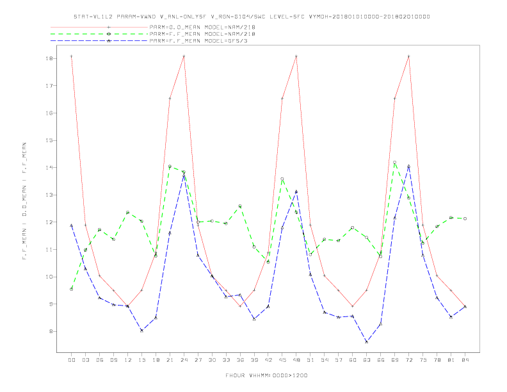
Task: Click y-axis tick label 16
Action: (x=49, y=113)
